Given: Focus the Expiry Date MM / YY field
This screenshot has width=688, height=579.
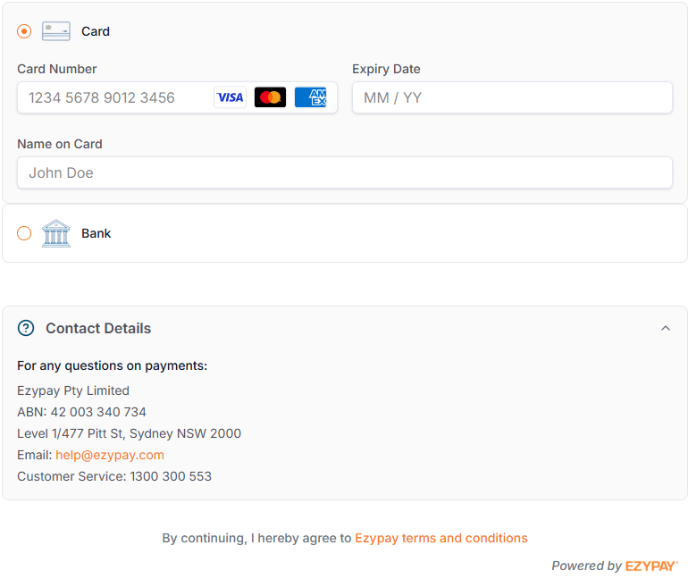Looking at the screenshot, I should point(512,97).
